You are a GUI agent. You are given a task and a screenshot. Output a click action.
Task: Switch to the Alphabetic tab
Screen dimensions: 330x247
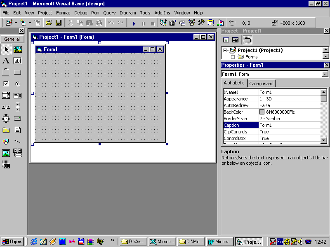tap(234, 83)
